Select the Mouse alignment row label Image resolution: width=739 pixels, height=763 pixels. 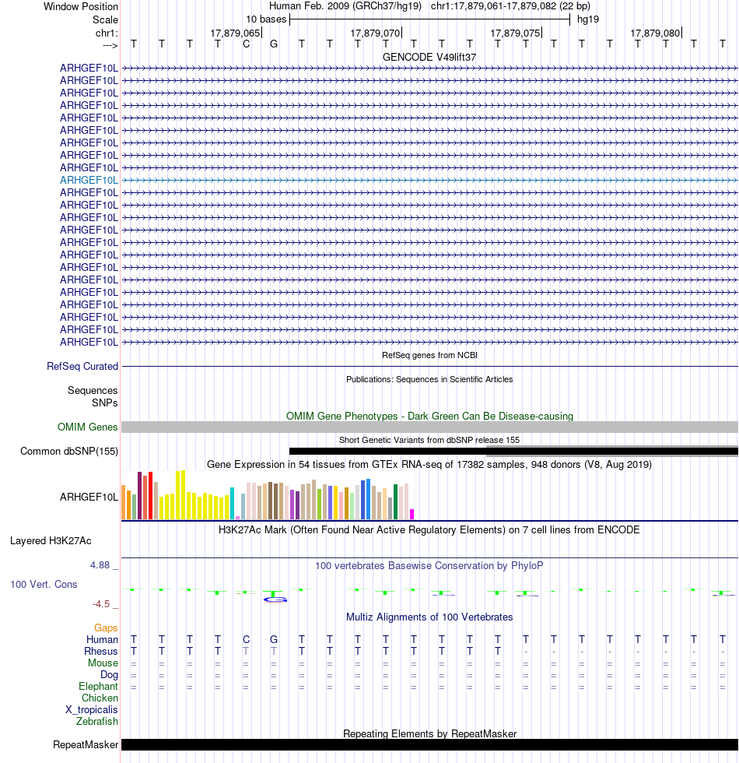(x=103, y=663)
